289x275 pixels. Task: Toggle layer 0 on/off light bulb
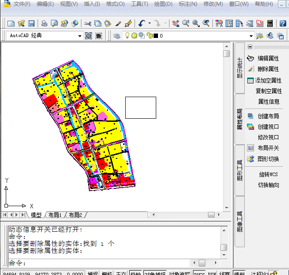point(127,35)
